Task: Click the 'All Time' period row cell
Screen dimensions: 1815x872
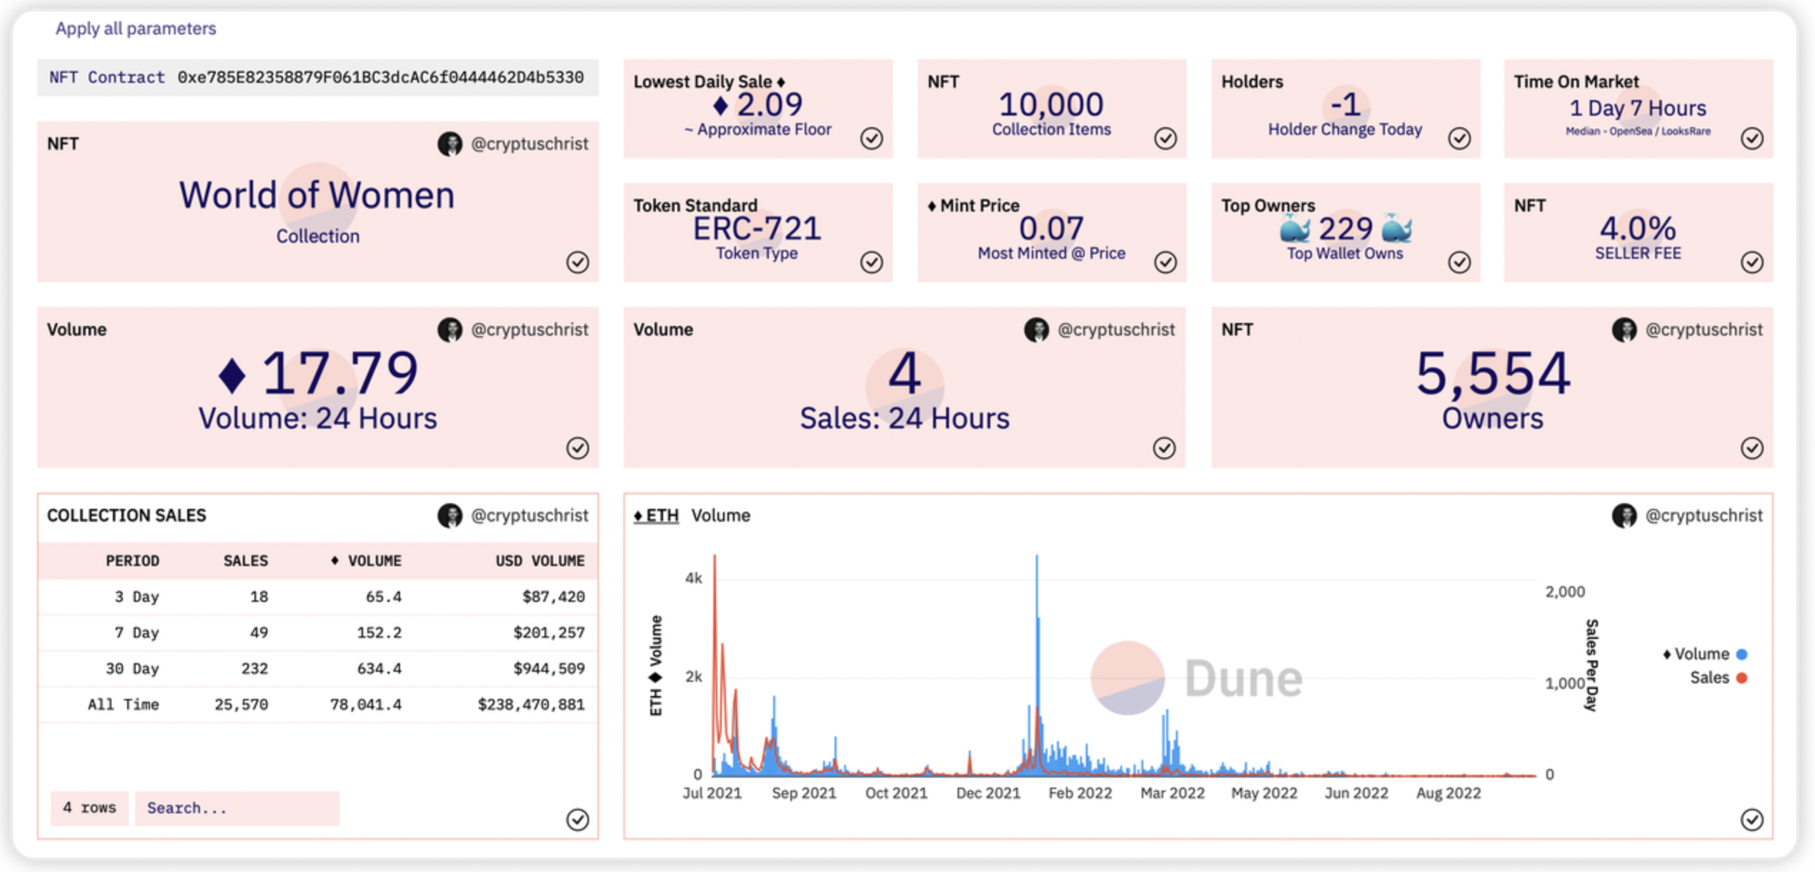Action: pos(123,705)
